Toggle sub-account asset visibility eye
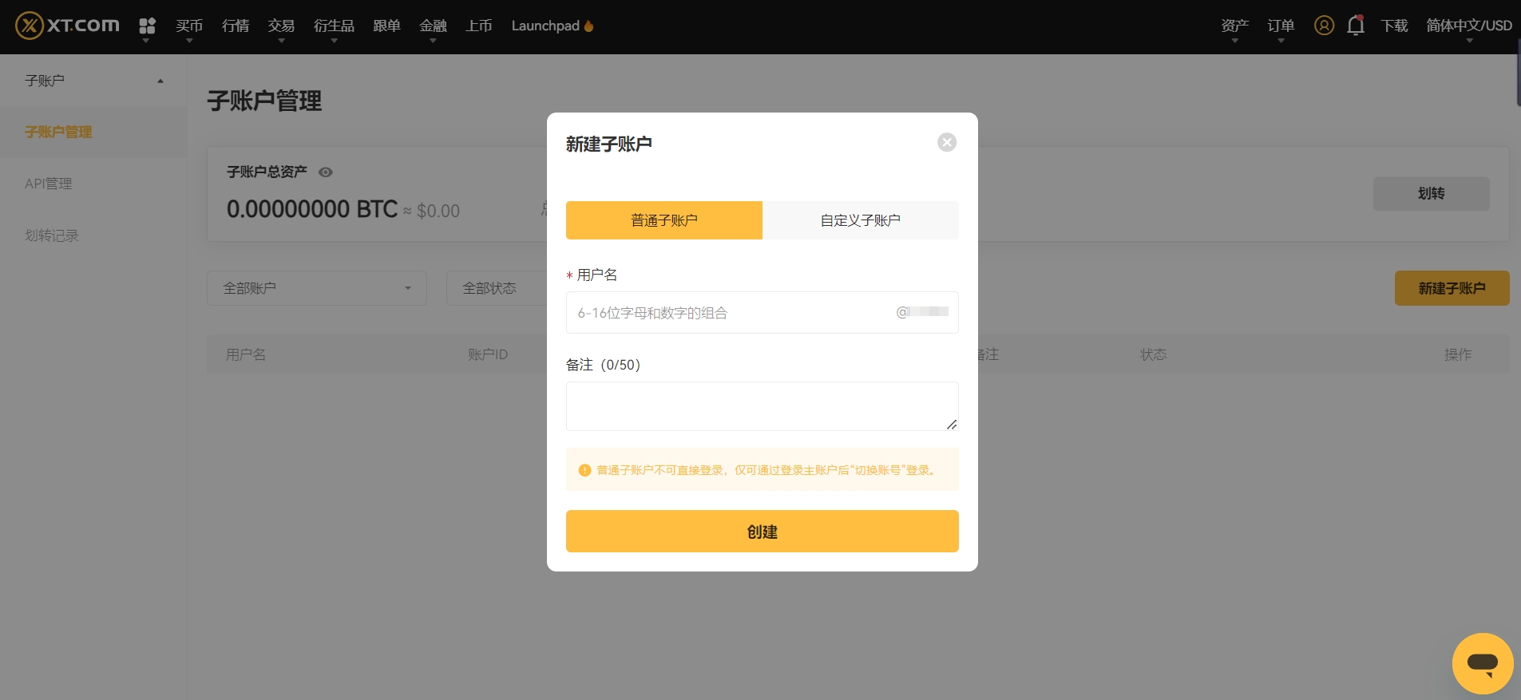 pos(326,172)
